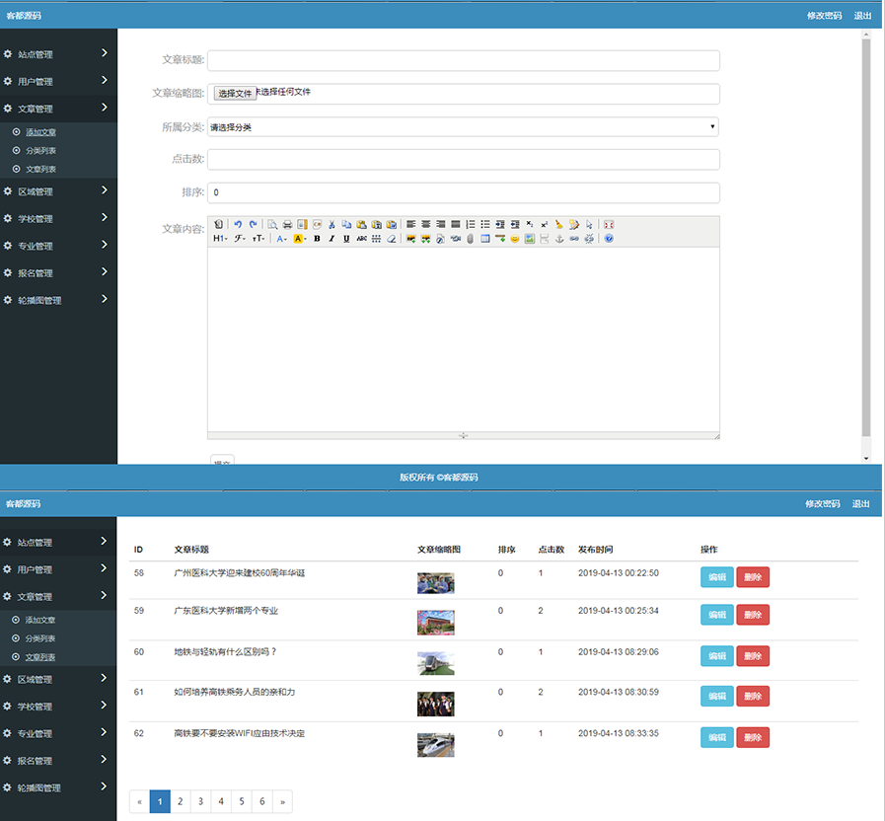Click the print icon in the editor
885x821 pixels.
tap(287, 224)
